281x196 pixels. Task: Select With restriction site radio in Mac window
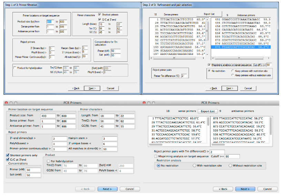[x=194, y=165]
